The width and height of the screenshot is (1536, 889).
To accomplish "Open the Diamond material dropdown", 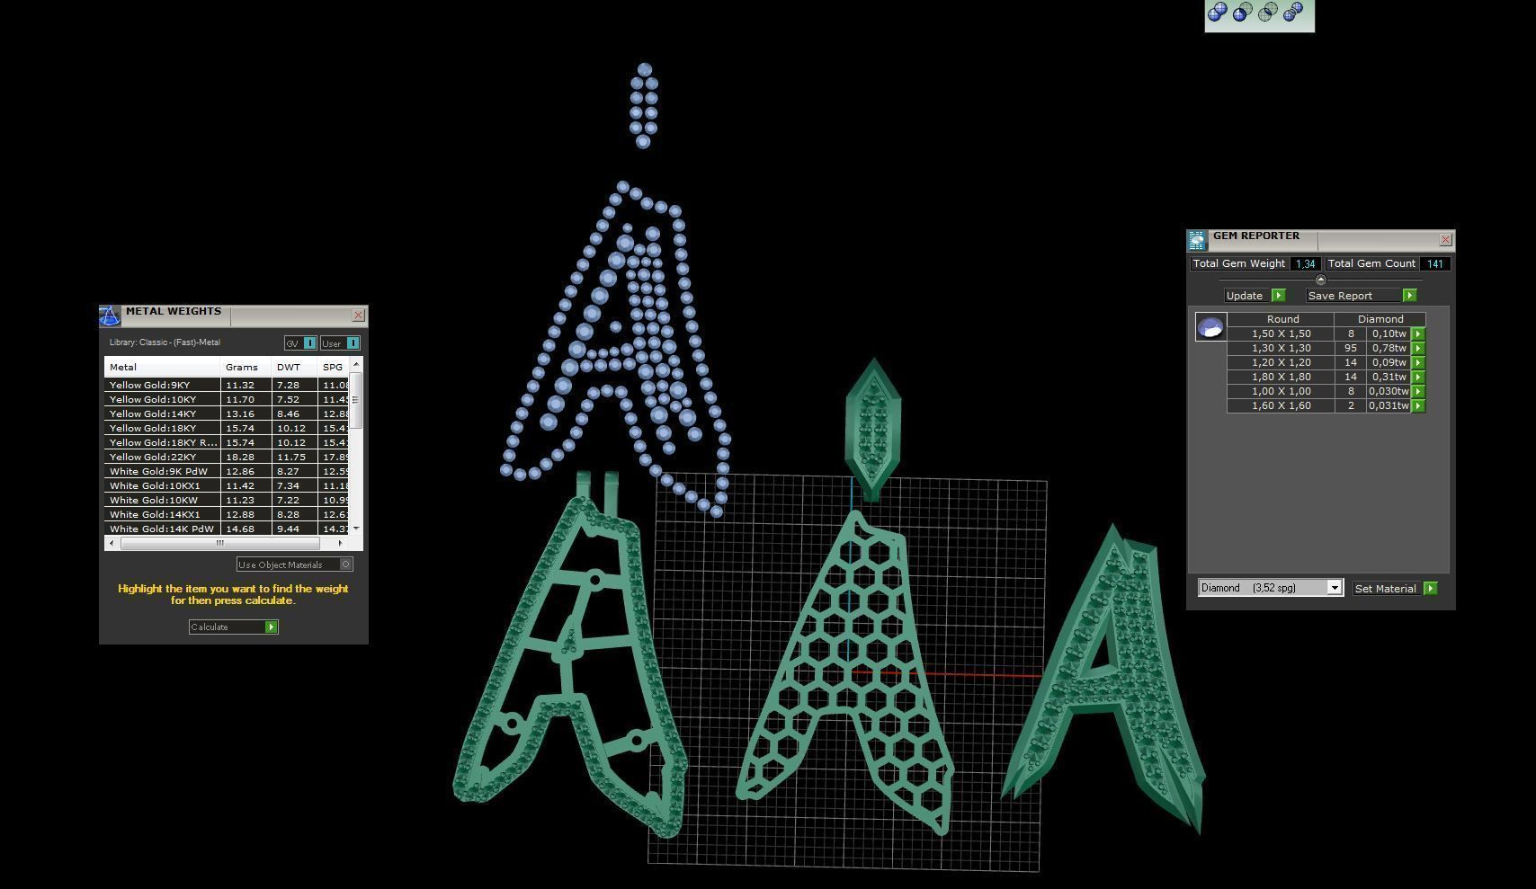I will pos(1271,588).
